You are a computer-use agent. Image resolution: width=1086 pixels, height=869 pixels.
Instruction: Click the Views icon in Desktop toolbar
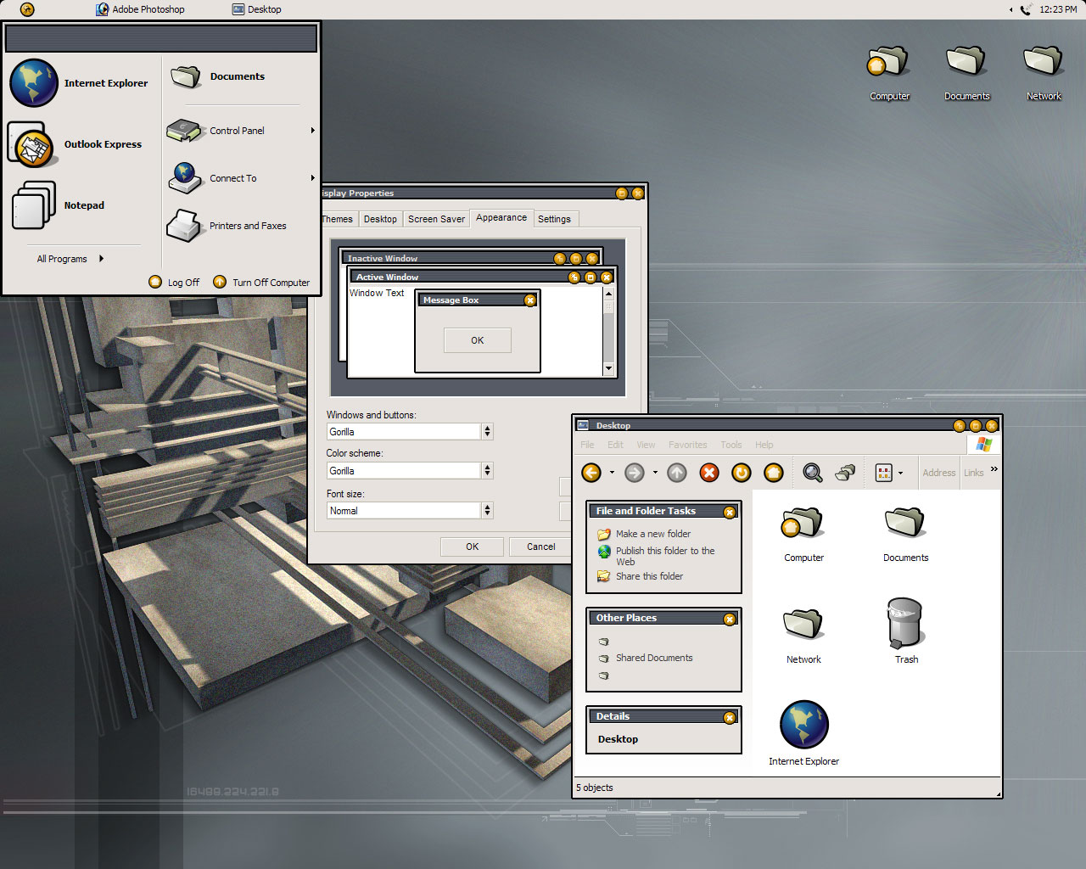pyautogui.click(x=884, y=473)
